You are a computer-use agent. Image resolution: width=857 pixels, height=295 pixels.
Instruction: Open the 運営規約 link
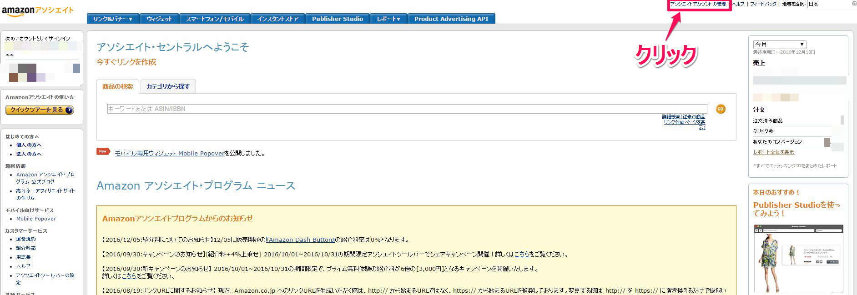click(x=26, y=239)
